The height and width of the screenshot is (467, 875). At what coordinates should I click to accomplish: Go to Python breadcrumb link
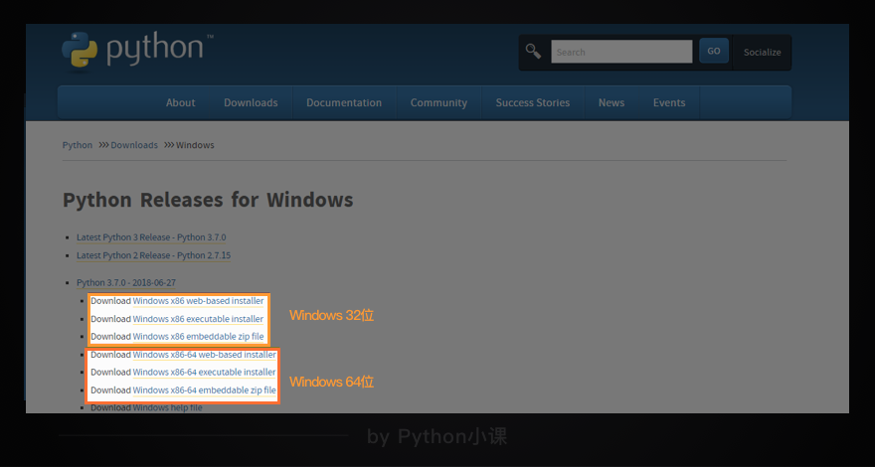(x=77, y=145)
